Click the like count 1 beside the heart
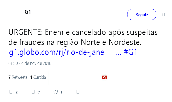Screen dimensions: 172x102 coord(61,92)
